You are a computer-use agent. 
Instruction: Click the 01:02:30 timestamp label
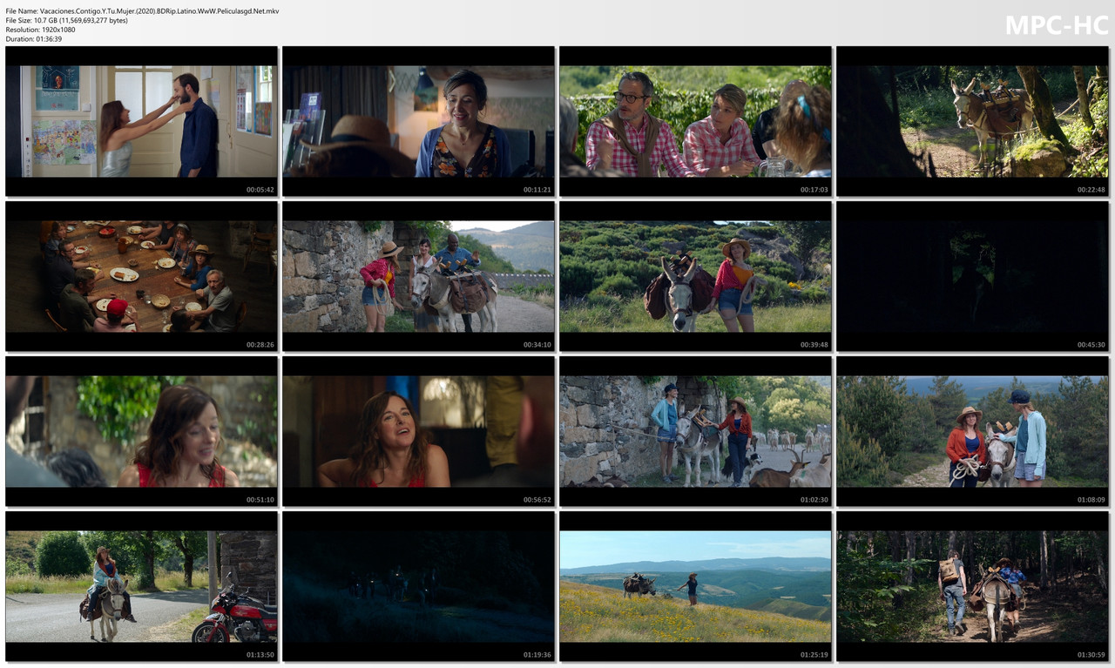814,499
